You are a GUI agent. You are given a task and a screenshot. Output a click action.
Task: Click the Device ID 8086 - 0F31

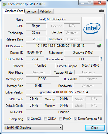coord(35,52)
